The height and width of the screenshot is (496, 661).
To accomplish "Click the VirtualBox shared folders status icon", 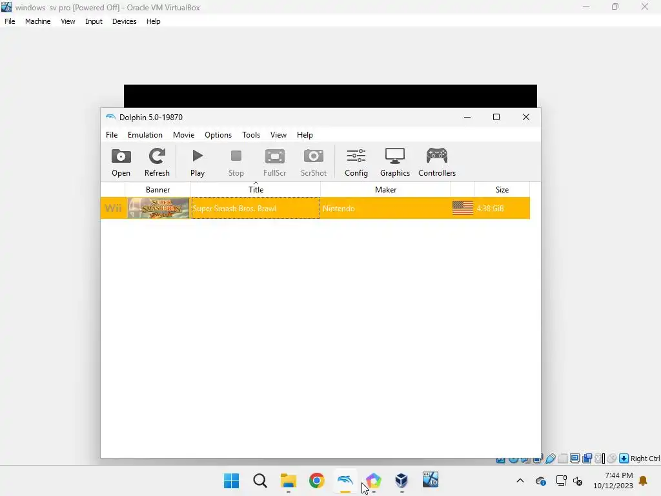I will (x=562, y=459).
